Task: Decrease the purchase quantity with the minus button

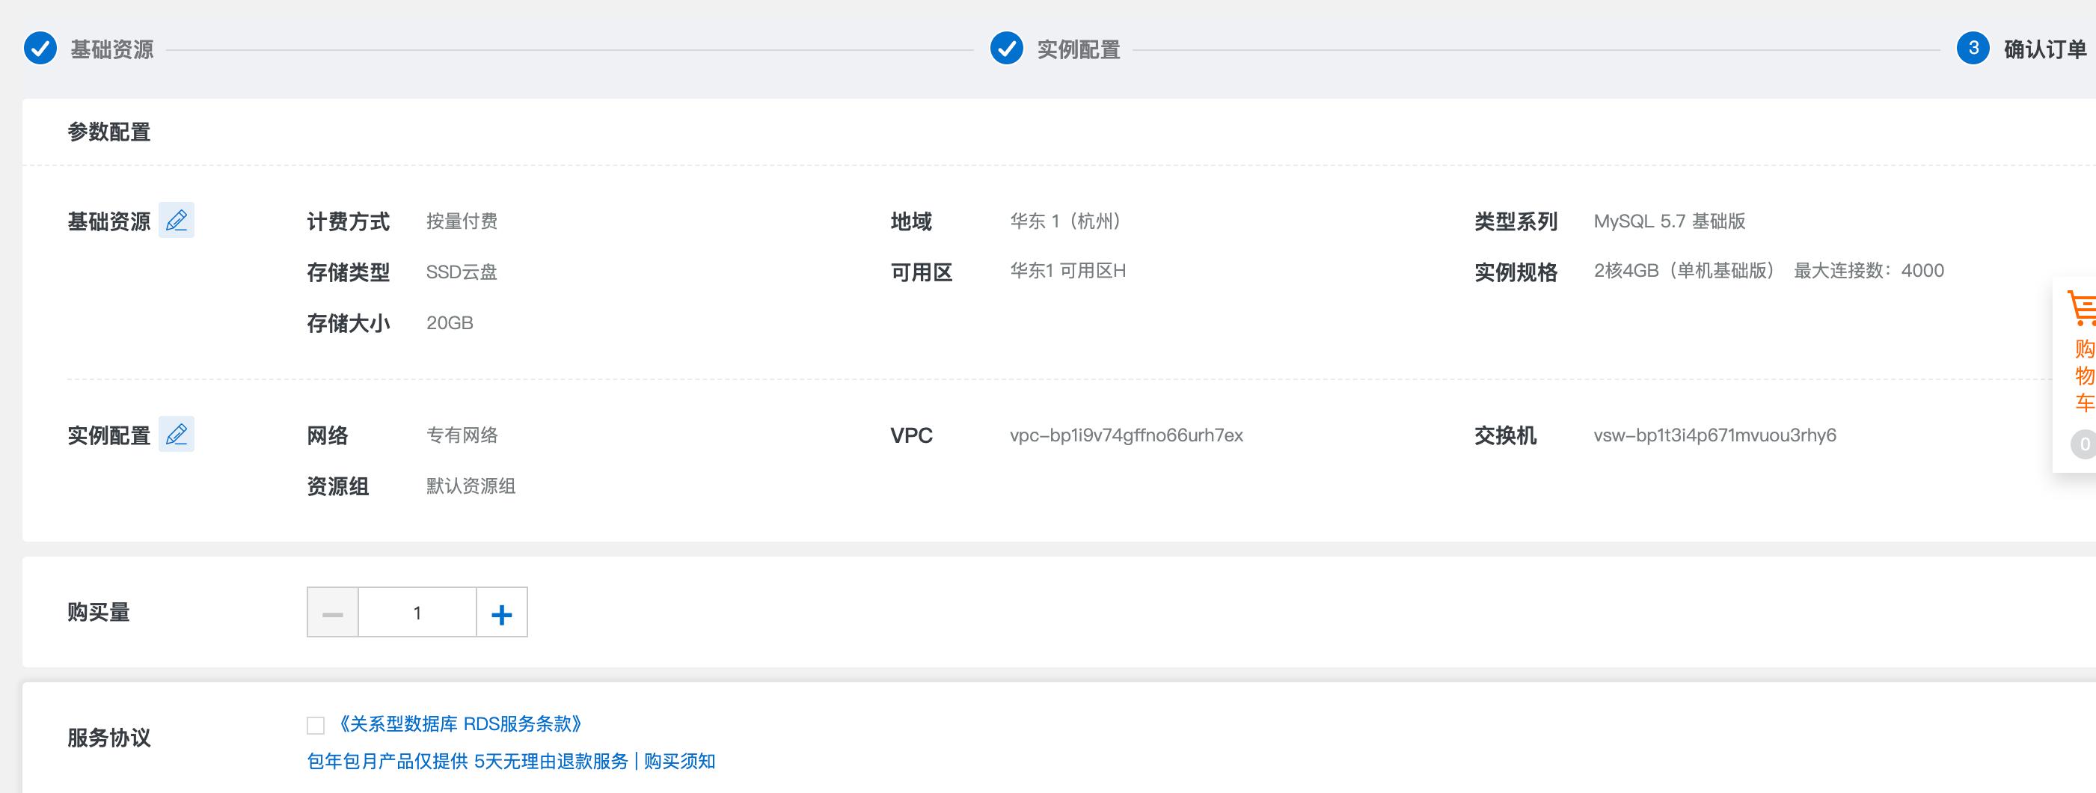Action: pyautogui.click(x=332, y=612)
